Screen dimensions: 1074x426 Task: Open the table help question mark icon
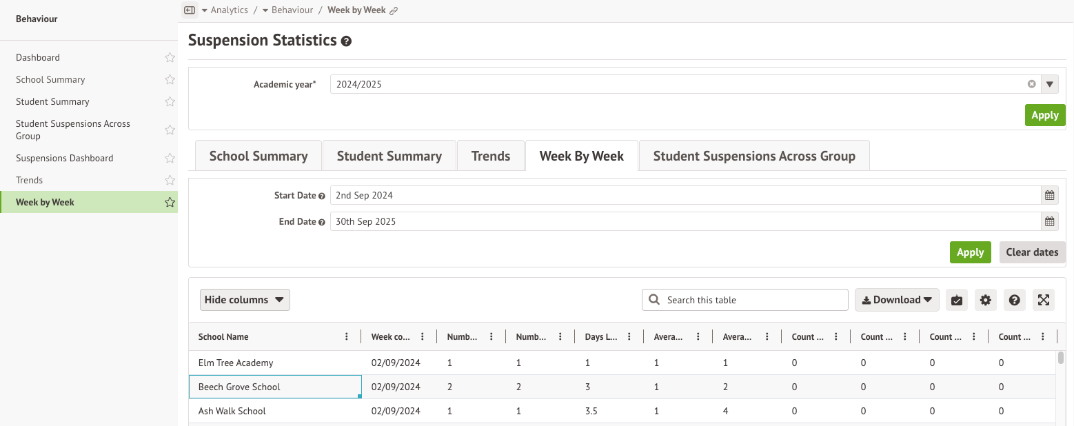[x=1014, y=300]
